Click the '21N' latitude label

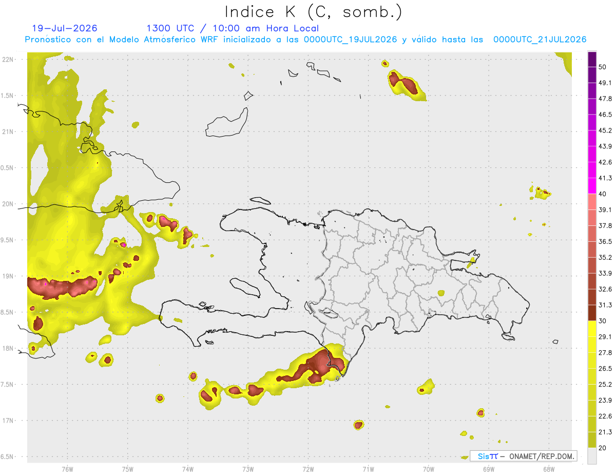9,131
